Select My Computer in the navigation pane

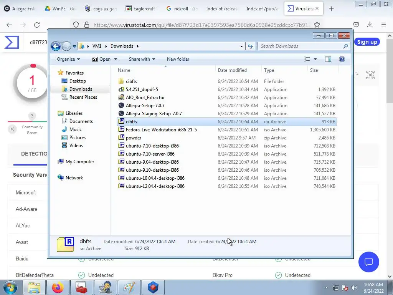(x=80, y=162)
